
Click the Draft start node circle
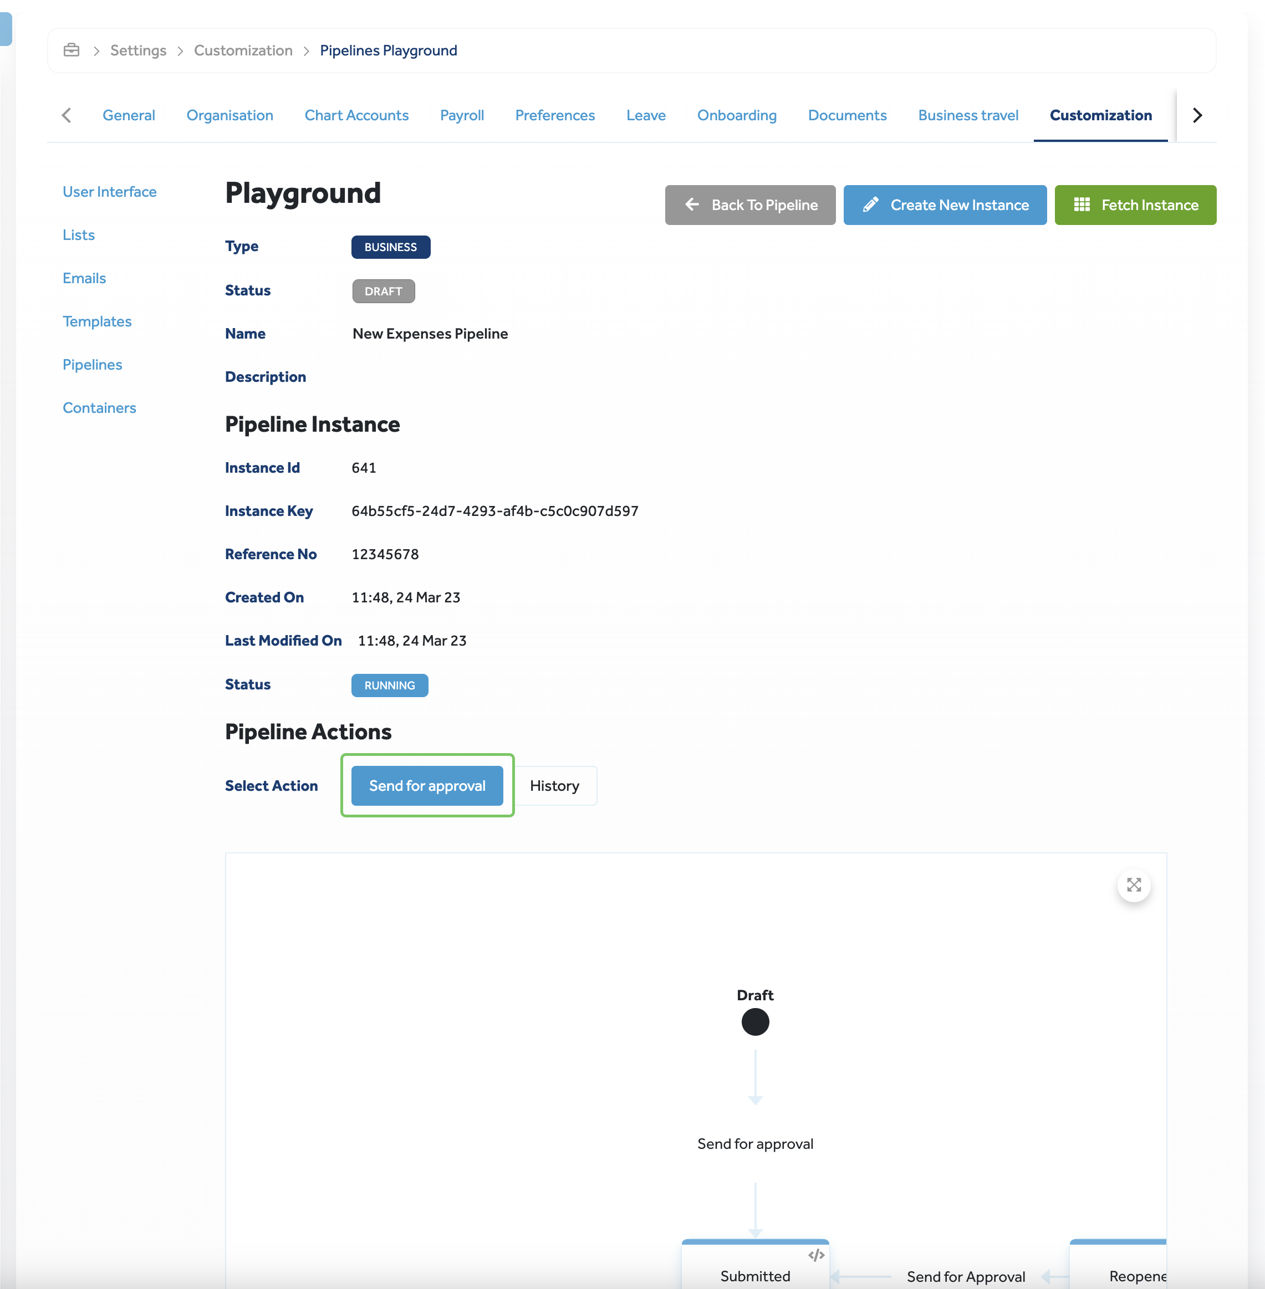pos(755,1021)
